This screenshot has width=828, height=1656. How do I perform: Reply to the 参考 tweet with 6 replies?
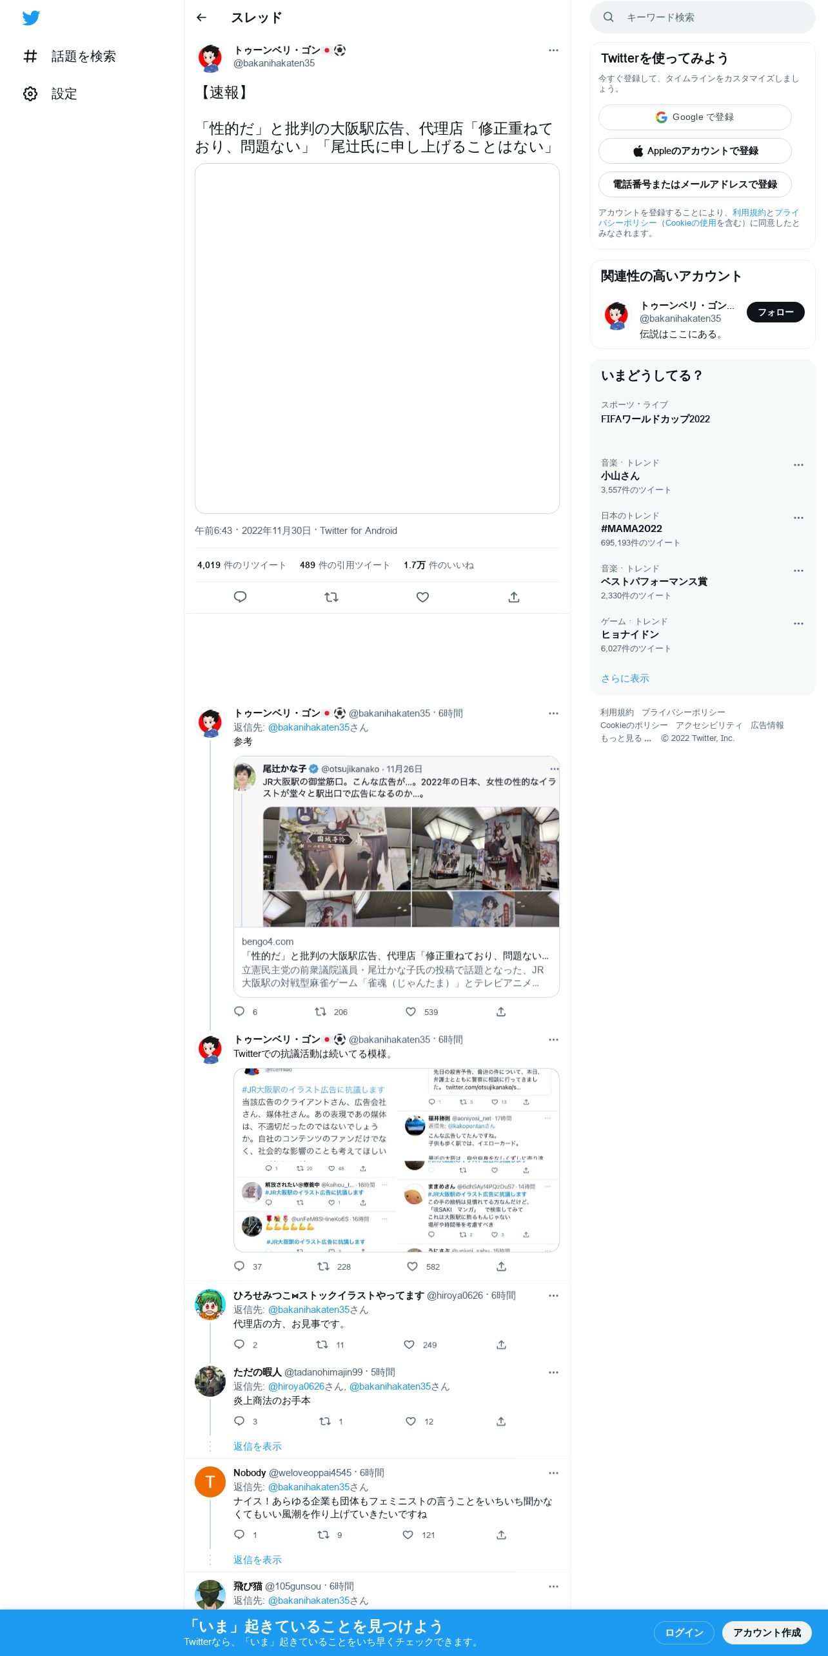(239, 1012)
